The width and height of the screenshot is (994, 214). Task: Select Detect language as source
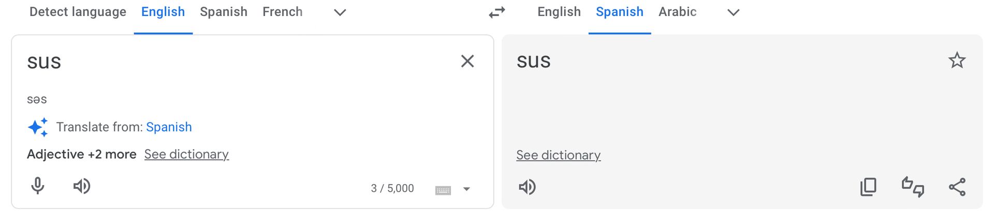click(78, 12)
